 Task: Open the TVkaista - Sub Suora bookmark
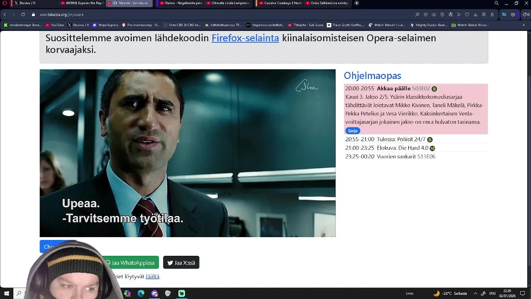305,25
